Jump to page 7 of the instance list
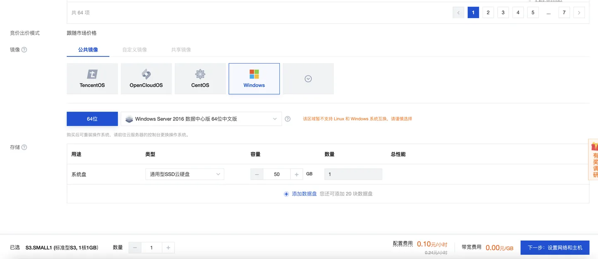This screenshot has height=259, width=598. coord(564,12)
